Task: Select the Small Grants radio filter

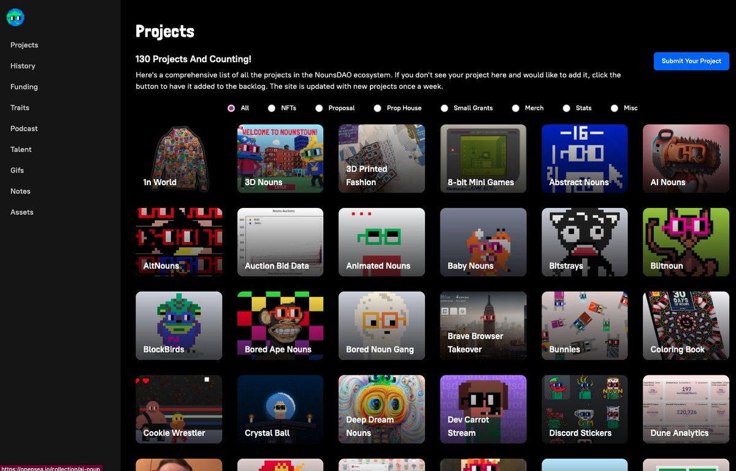Action: point(444,108)
